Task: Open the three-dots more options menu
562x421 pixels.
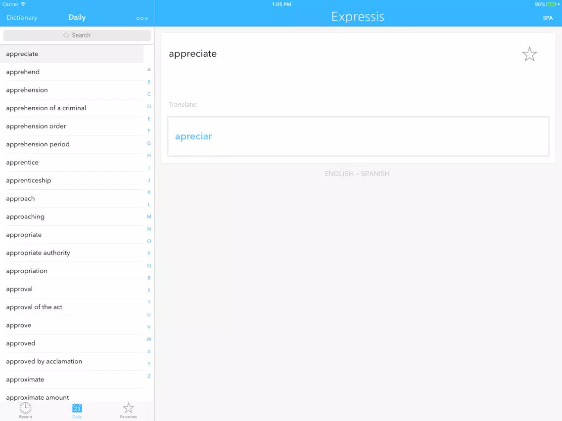Action: (142, 18)
